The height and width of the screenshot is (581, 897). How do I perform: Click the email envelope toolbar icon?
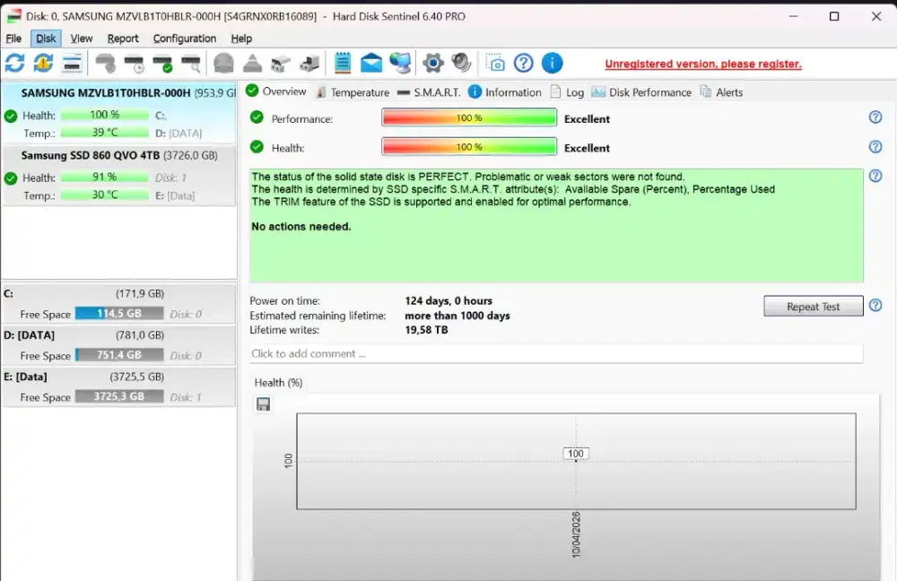[371, 63]
